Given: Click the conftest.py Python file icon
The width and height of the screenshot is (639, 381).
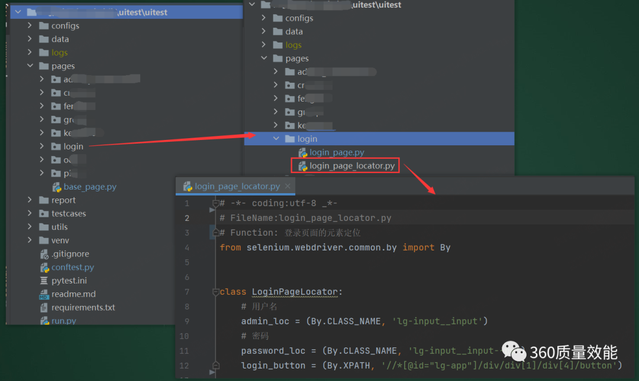Looking at the screenshot, I should (x=44, y=268).
